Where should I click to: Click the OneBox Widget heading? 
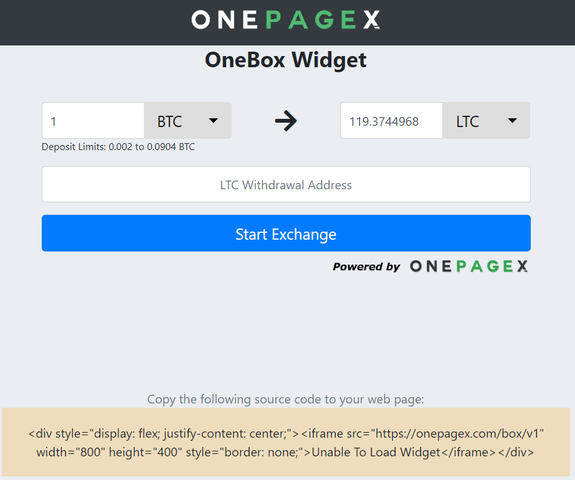point(286,60)
